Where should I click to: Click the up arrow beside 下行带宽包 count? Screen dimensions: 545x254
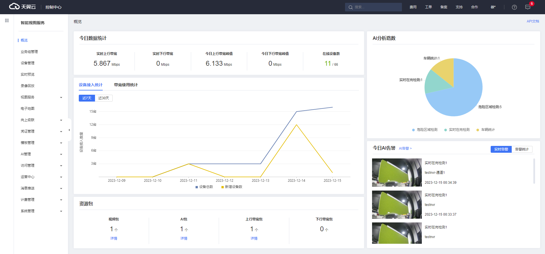click(x=327, y=230)
